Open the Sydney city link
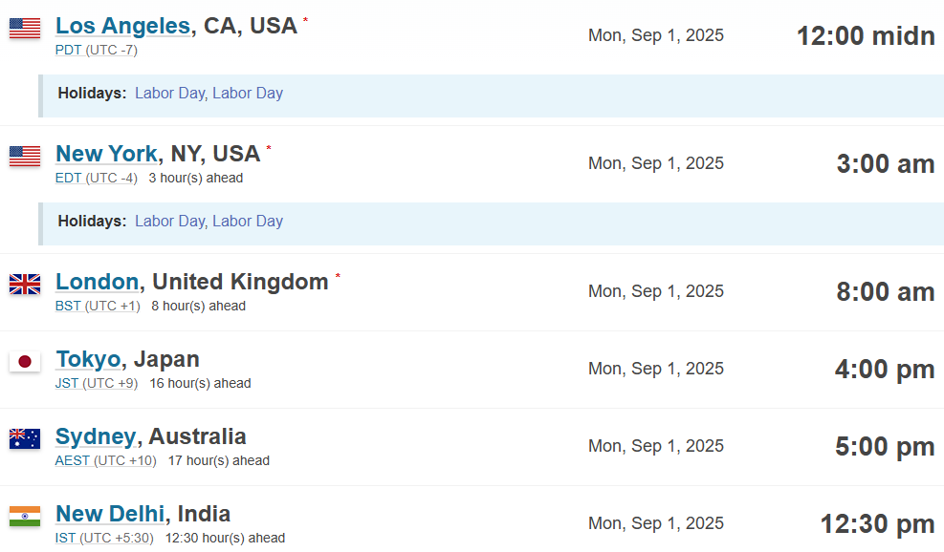Image resolution: width=944 pixels, height=552 pixels. pyautogui.click(x=96, y=437)
